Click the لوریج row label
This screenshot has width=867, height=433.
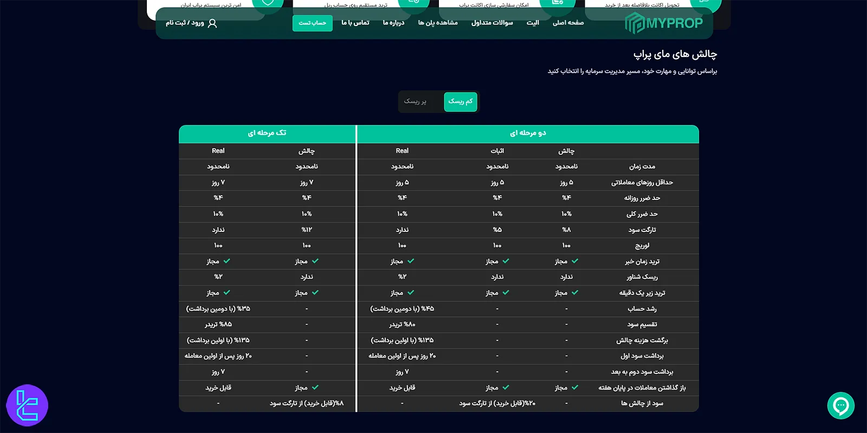tap(642, 245)
